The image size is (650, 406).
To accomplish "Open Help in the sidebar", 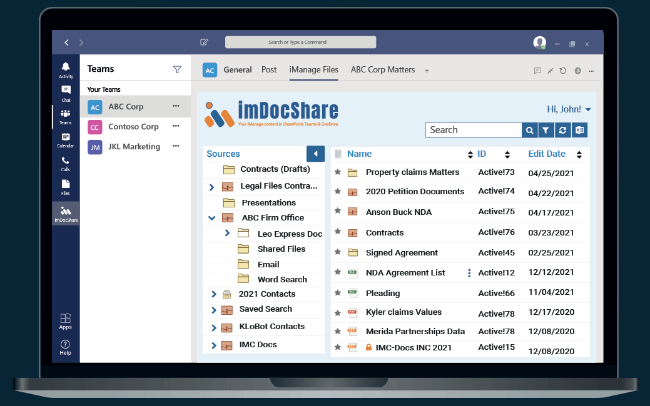I will (65, 347).
